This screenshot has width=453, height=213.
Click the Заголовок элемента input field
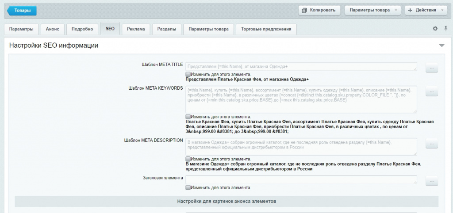pyautogui.click(x=301, y=179)
